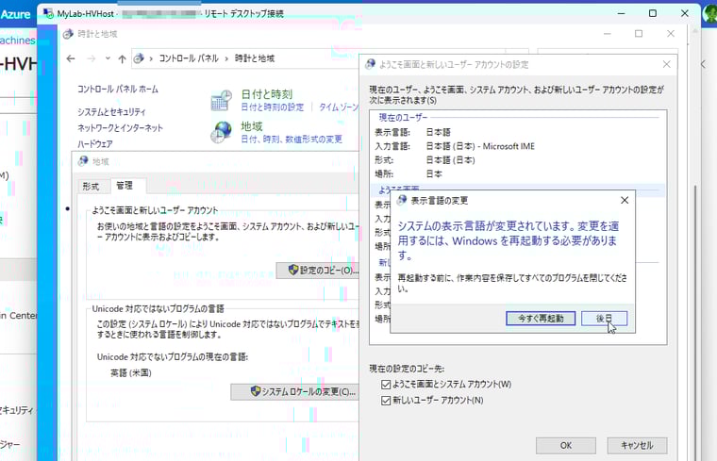Click the Azure logo text
The height and width of the screenshot is (461, 717).
(x=15, y=14)
